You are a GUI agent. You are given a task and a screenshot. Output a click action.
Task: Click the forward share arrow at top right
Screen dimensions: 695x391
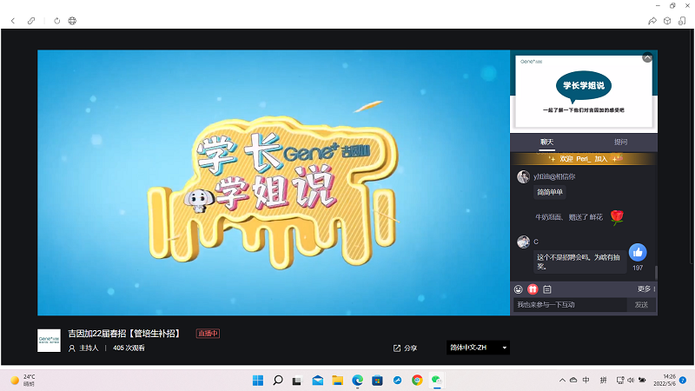click(652, 20)
